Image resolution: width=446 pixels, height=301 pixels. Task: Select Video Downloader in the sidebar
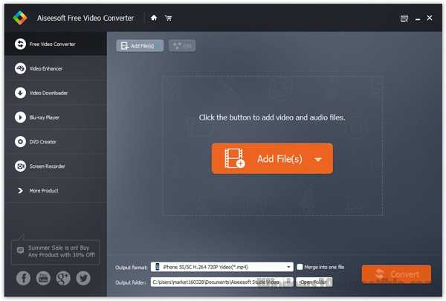pos(48,93)
